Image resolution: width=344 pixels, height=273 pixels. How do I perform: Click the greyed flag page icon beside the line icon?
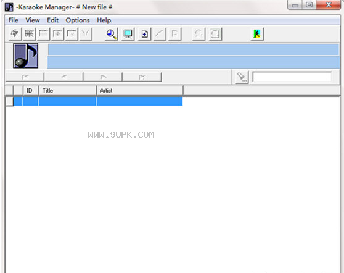click(x=174, y=34)
